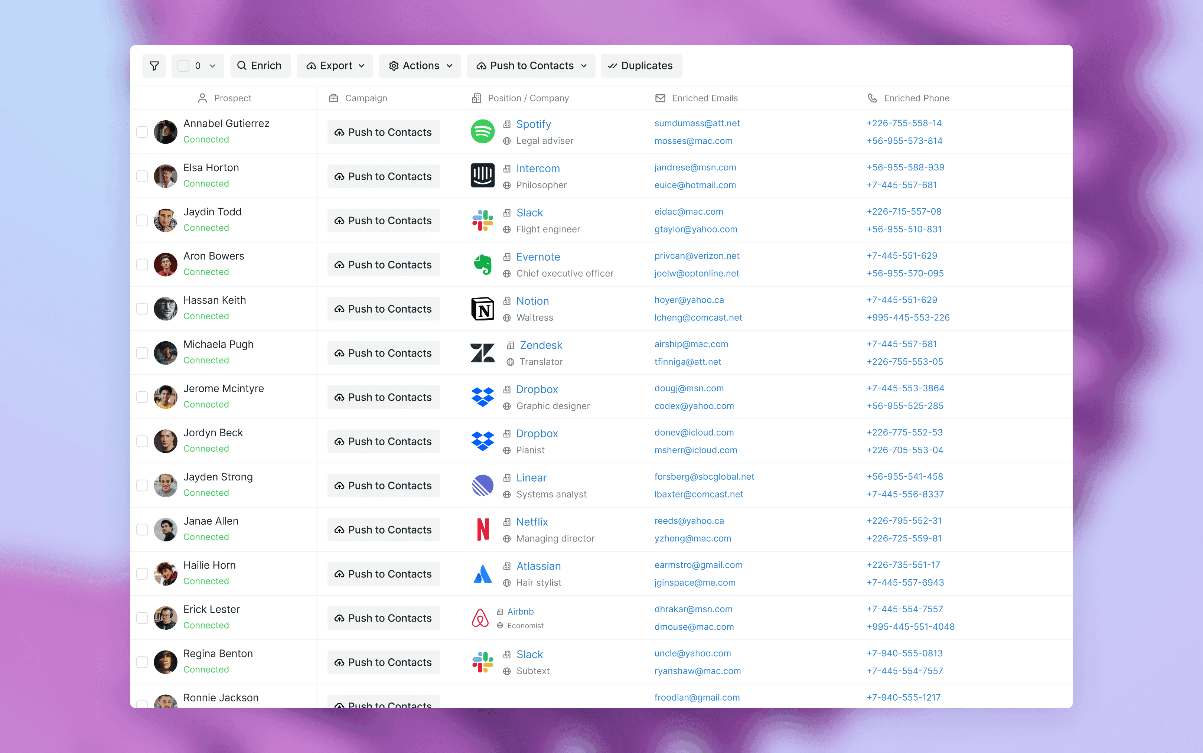Click the Netflix icon for Janae Allen
Image resolution: width=1203 pixels, height=753 pixels.
[x=481, y=529]
